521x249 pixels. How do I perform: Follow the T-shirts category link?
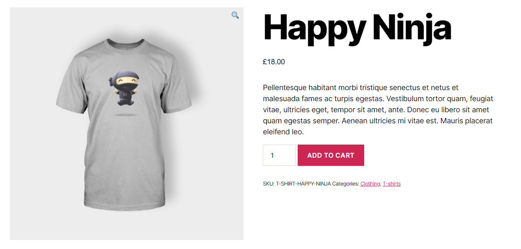(391, 184)
